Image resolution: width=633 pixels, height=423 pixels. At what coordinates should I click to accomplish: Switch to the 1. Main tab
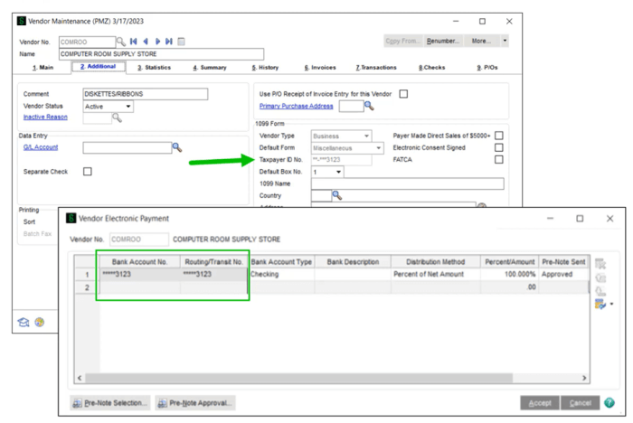(43, 68)
